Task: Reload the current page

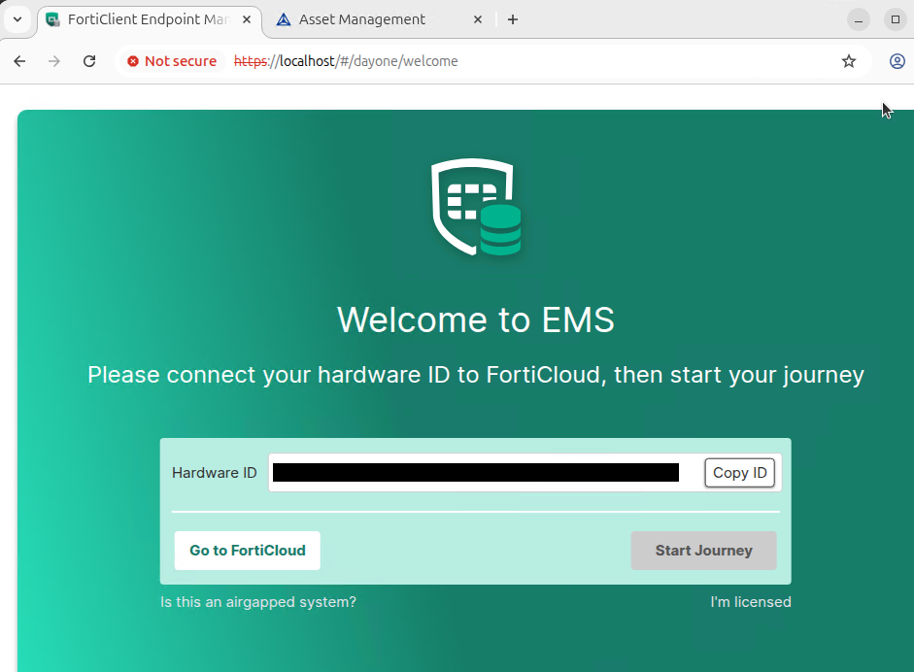Action: (89, 61)
